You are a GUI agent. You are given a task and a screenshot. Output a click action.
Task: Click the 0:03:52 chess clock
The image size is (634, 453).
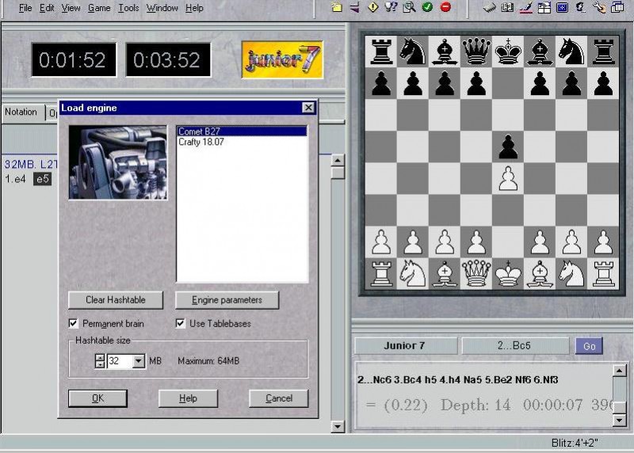click(168, 60)
